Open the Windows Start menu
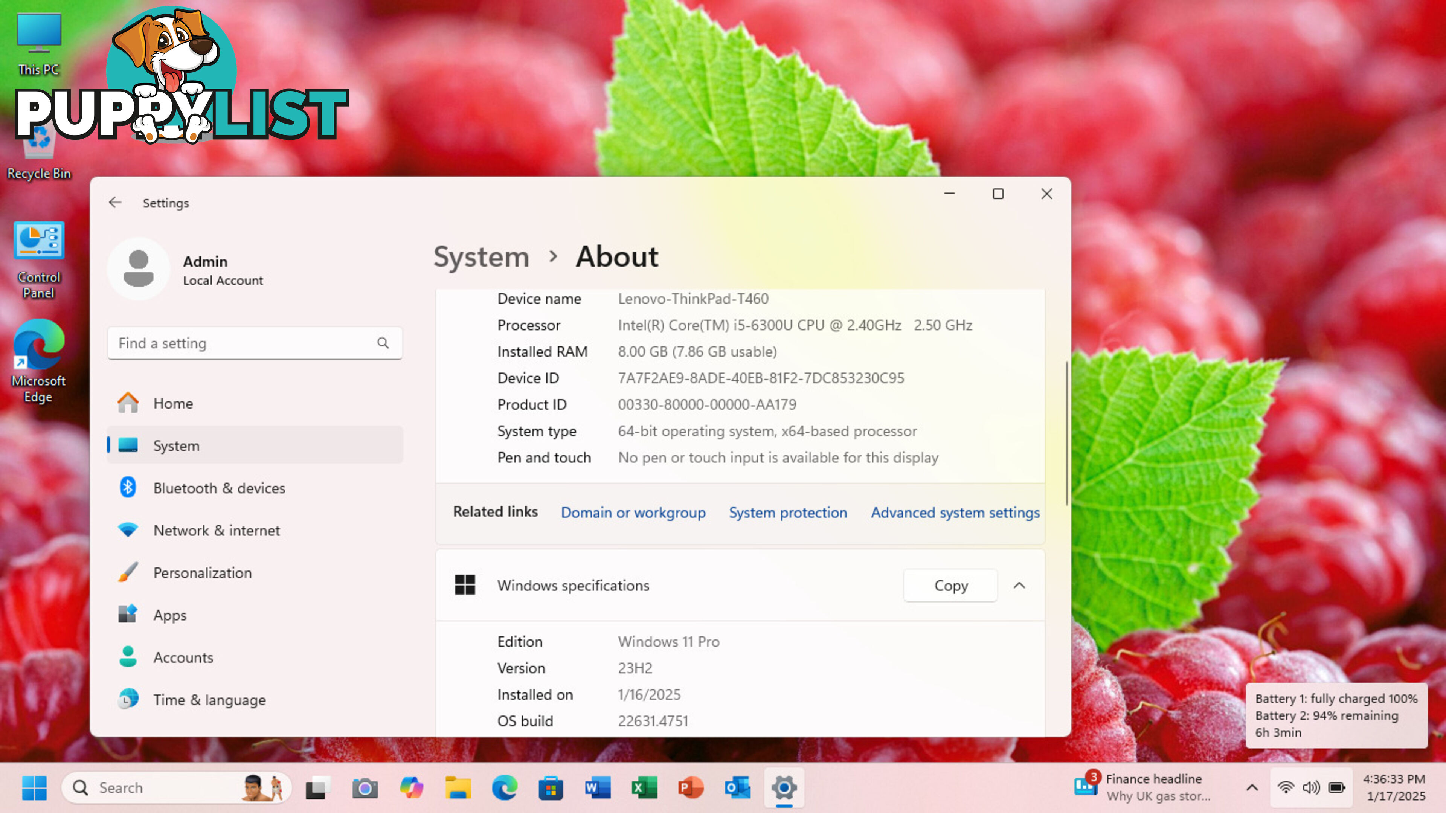Screen dimensions: 1446x813 click(x=34, y=788)
